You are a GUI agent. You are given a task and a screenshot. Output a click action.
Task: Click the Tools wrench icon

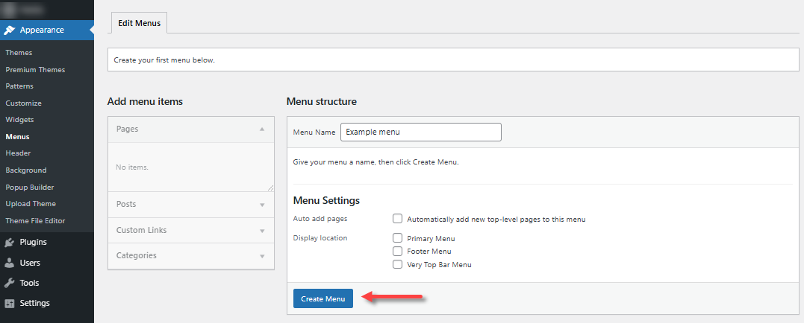[10, 283]
